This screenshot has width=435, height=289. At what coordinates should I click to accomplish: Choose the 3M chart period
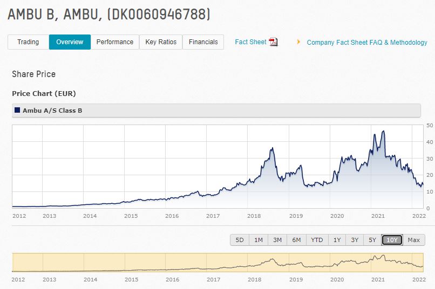click(x=277, y=240)
